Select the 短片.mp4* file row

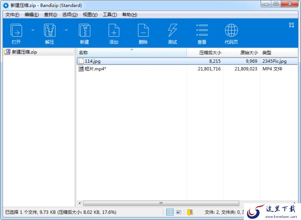pos(187,69)
